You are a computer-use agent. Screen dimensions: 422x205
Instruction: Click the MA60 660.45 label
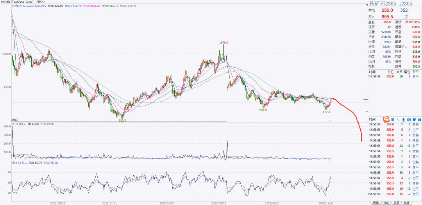point(128,5)
